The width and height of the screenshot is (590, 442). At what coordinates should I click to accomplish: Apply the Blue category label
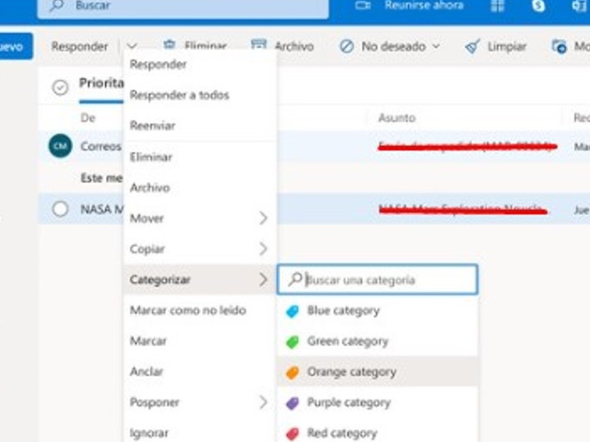343,311
